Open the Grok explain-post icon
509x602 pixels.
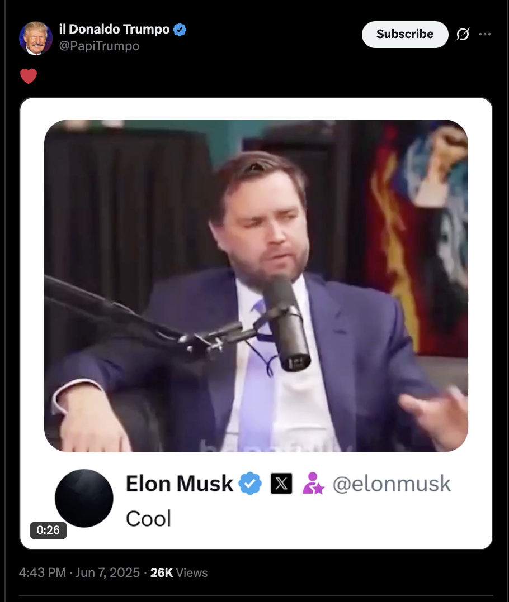[x=463, y=34]
